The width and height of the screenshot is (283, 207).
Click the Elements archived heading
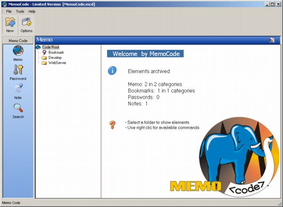[x=149, y=71]
